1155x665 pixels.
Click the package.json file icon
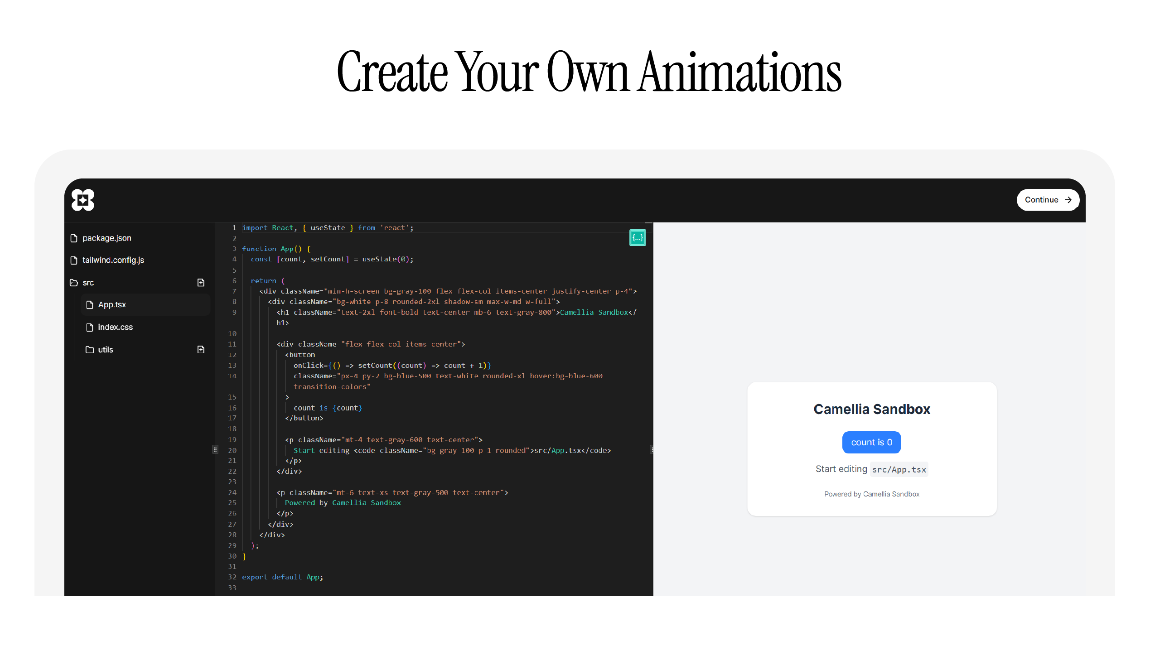click(x=74, y=238)
